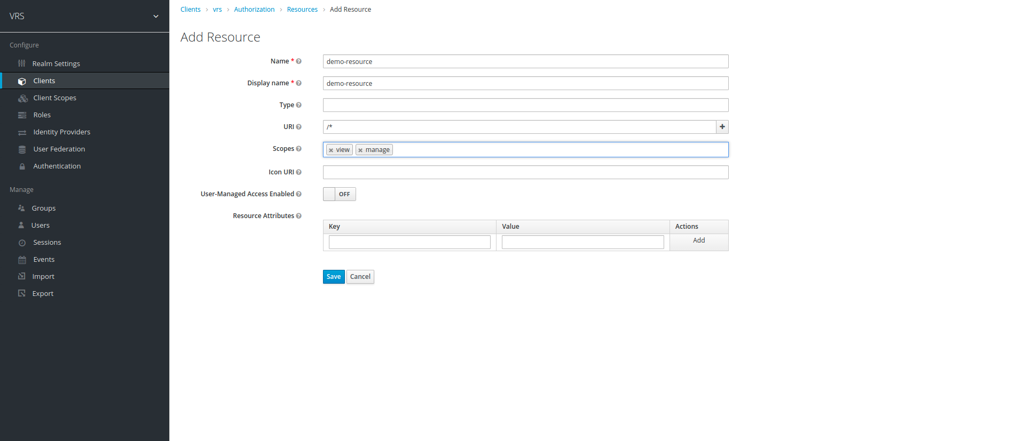Toggle User-Managed Access Enabled switch

[339, 194]
